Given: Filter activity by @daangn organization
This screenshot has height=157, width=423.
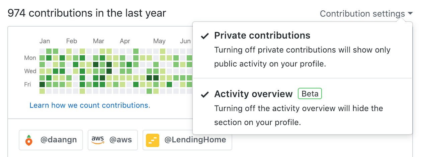Looking at the screenshot, I should pyautogui.click(x=51, y=140).
